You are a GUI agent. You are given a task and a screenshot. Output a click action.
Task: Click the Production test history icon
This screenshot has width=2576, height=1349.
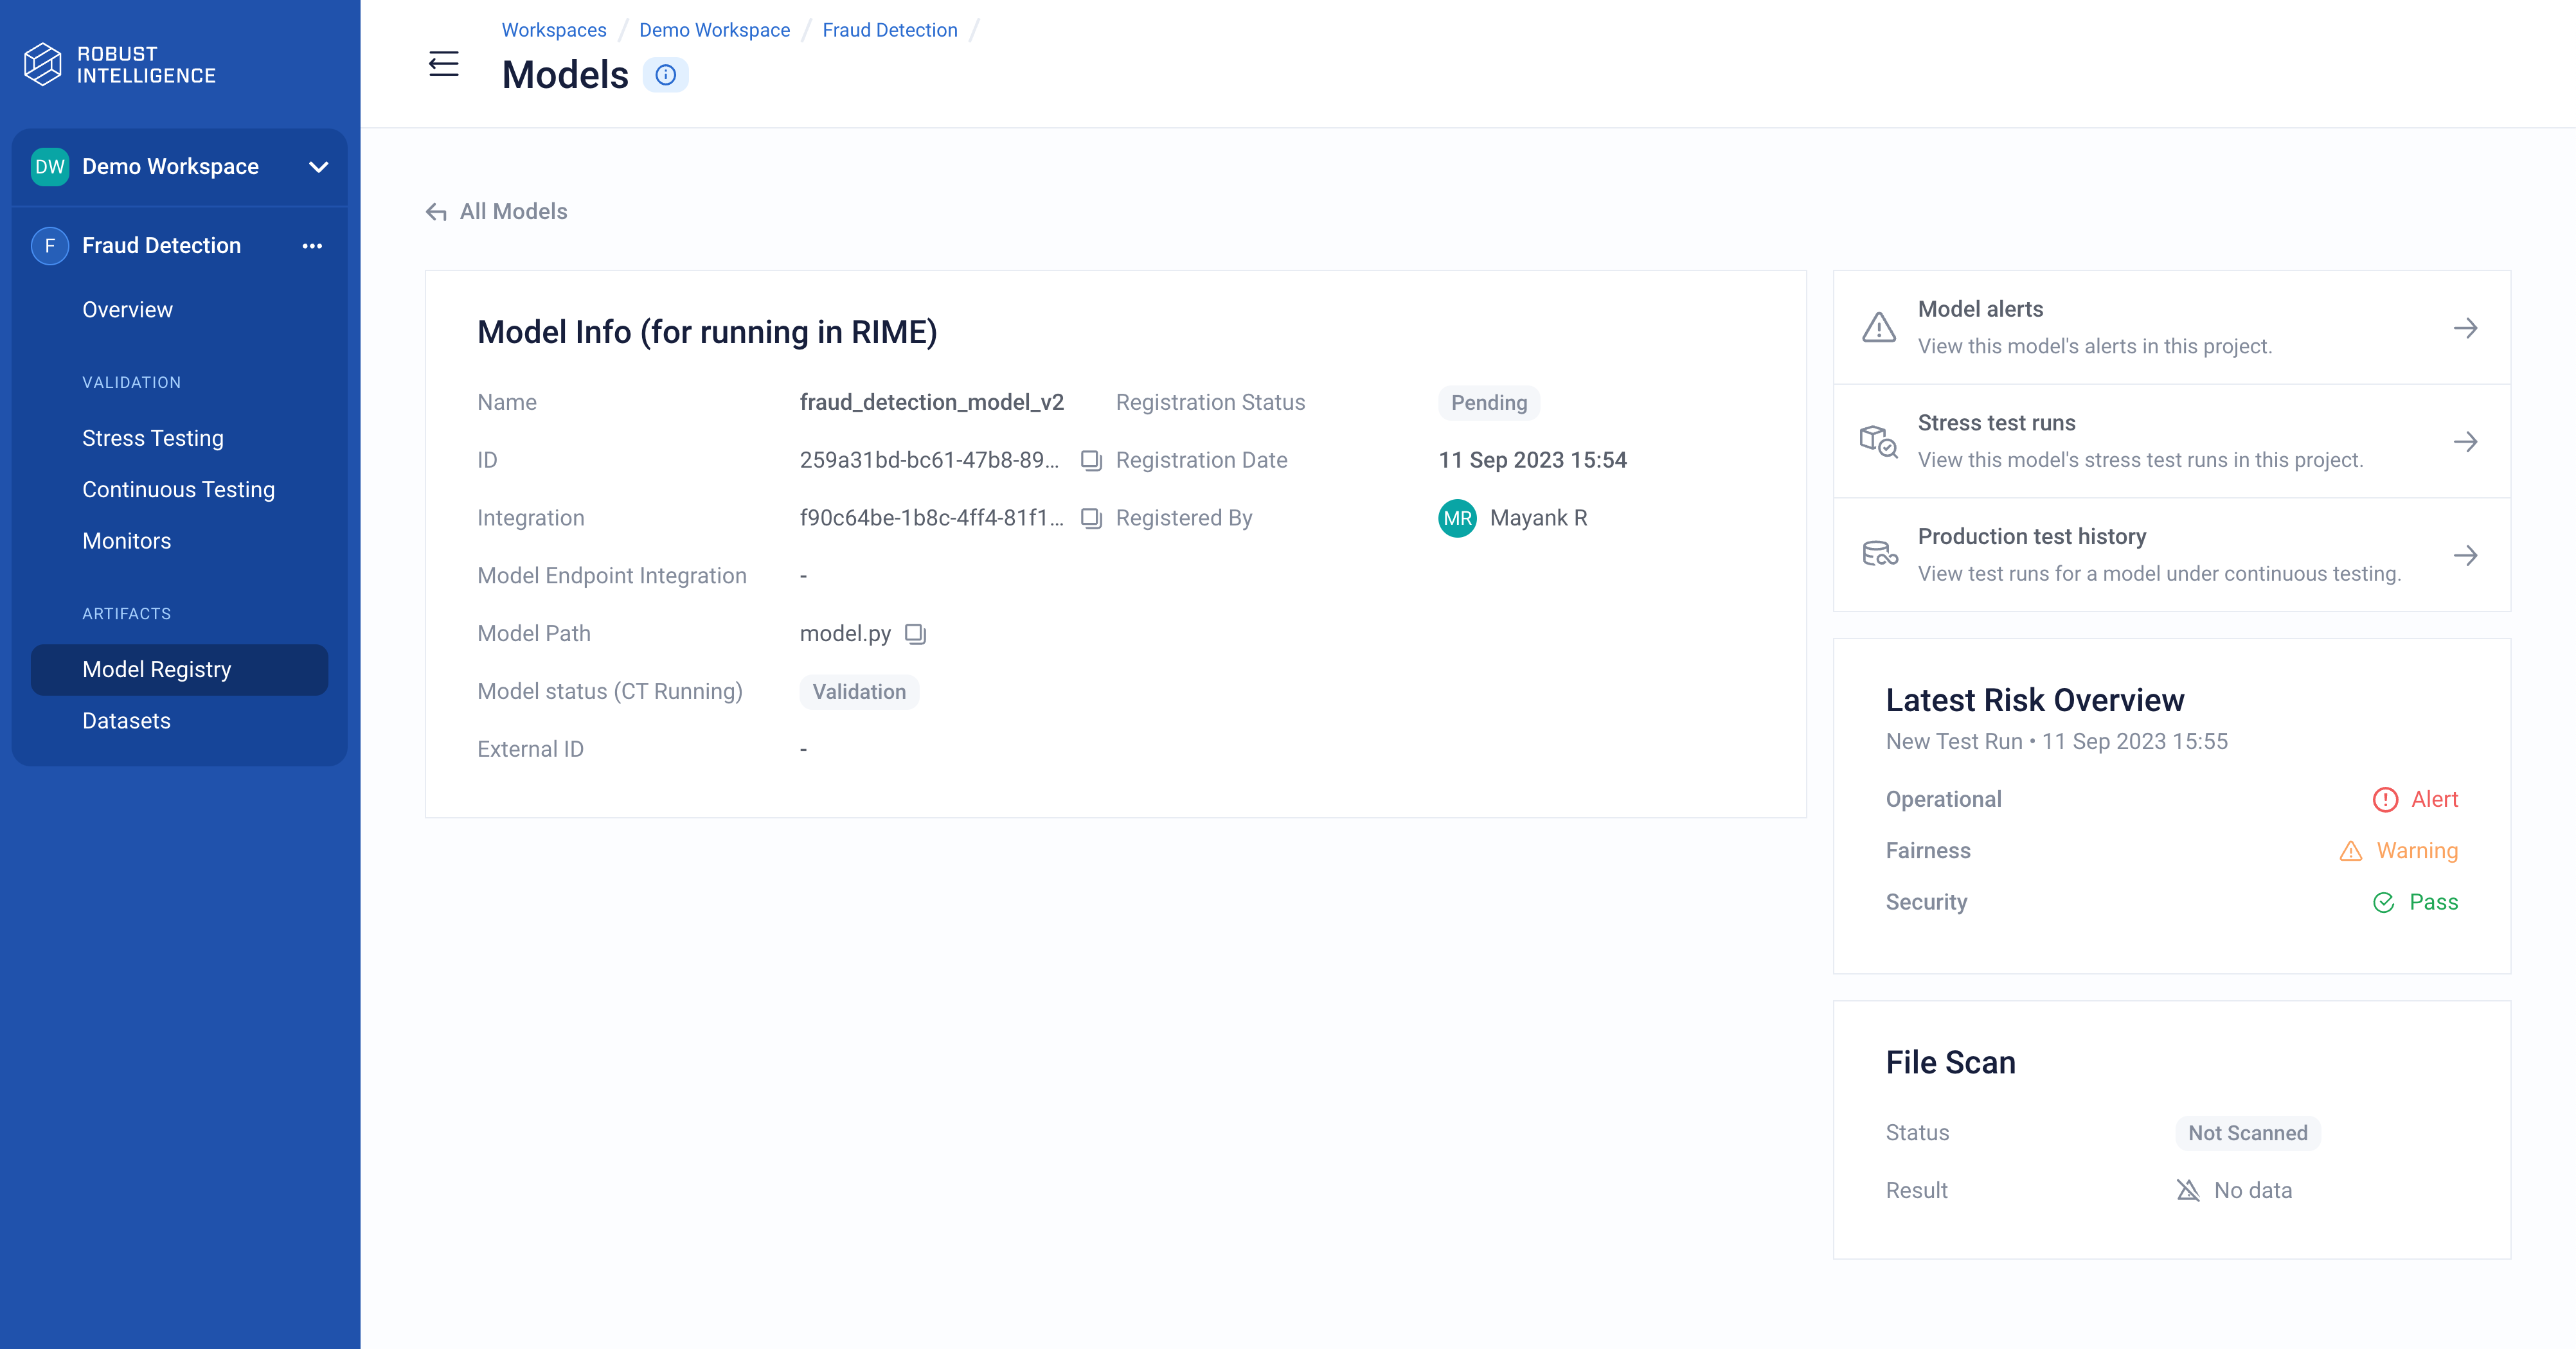coord(1879,554)
